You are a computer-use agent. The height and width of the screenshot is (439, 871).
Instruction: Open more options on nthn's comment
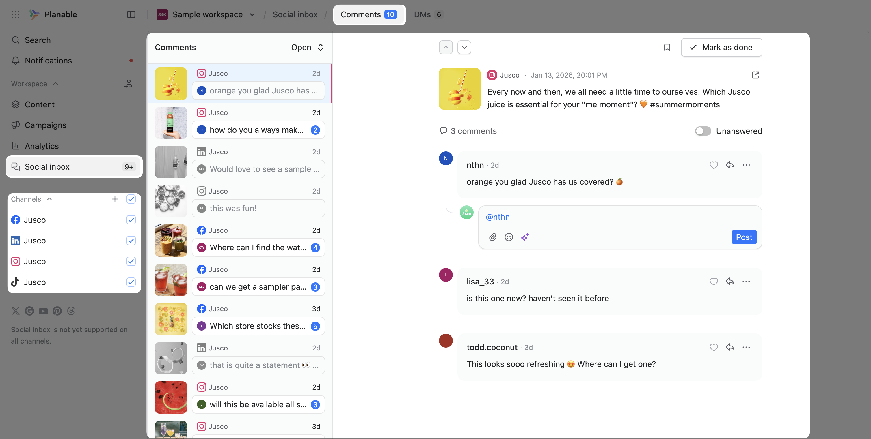[746, 165]
